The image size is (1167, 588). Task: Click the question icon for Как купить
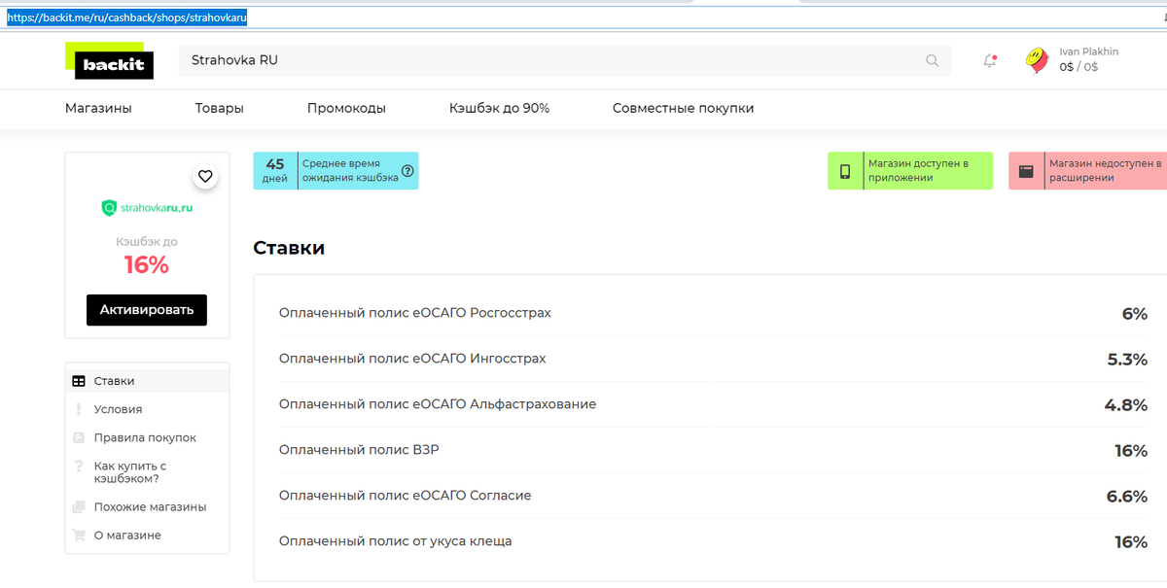pos(79,467)
